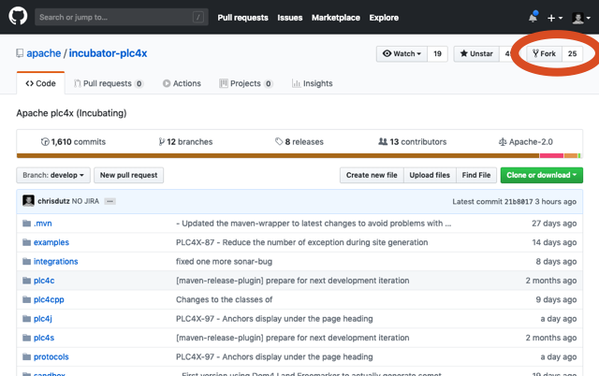This screenshot has width=599, height=376.
Task: Click the language color bar
Action: [x=299, y=155]
